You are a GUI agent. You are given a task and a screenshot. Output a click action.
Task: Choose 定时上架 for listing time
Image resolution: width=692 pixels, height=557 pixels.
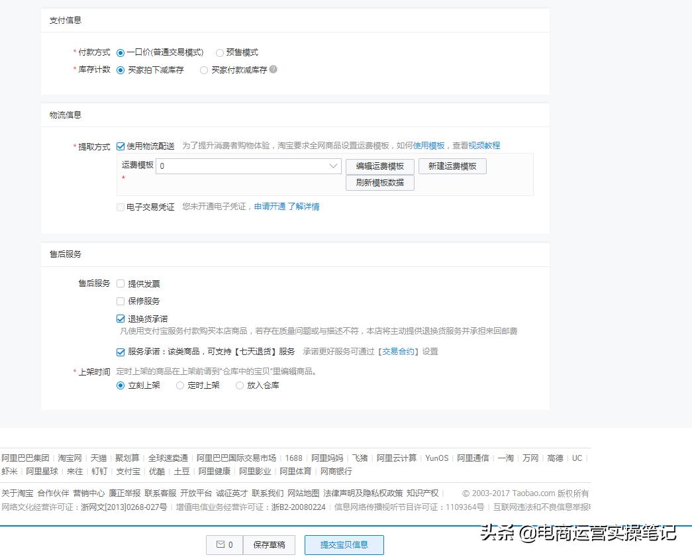[179, 385]
